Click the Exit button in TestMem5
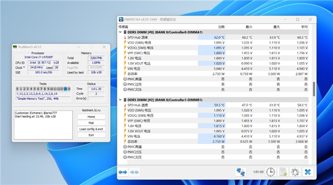The width and height of the screenshot is (333, 185). tap(91, 135)
